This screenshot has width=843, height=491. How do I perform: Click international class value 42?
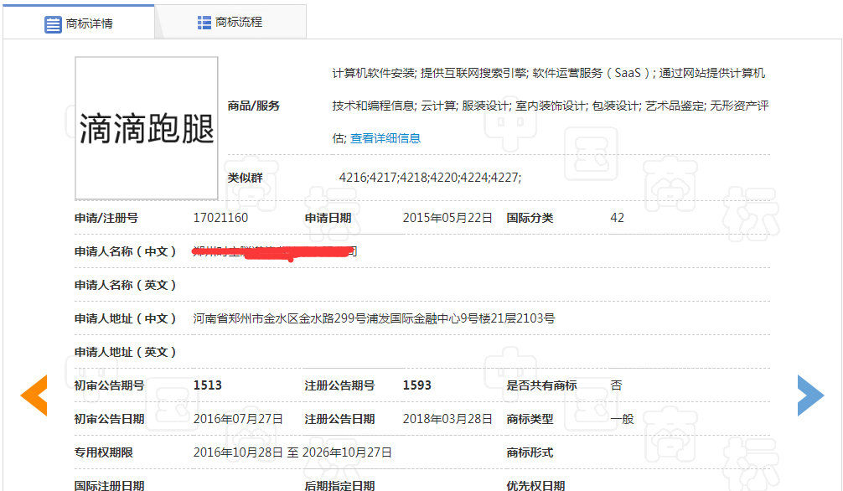pyautogui.click(x=617, y=218)
